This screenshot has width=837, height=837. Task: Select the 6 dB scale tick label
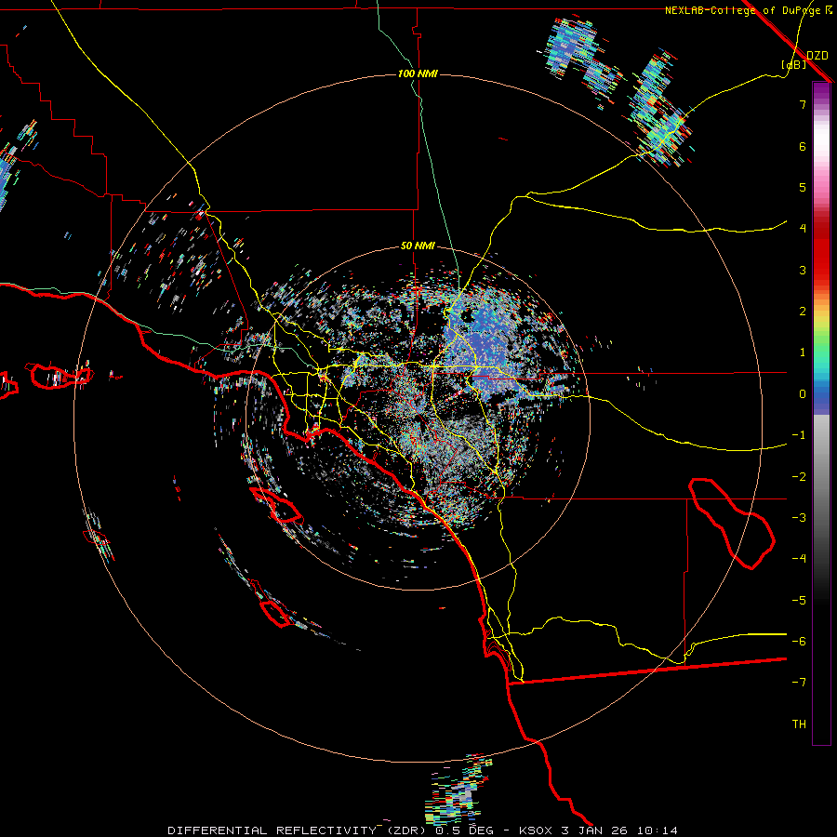point(803,146)
